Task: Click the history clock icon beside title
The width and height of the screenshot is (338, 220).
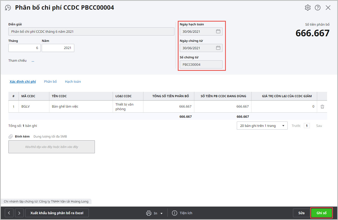Action: [8, 8]
